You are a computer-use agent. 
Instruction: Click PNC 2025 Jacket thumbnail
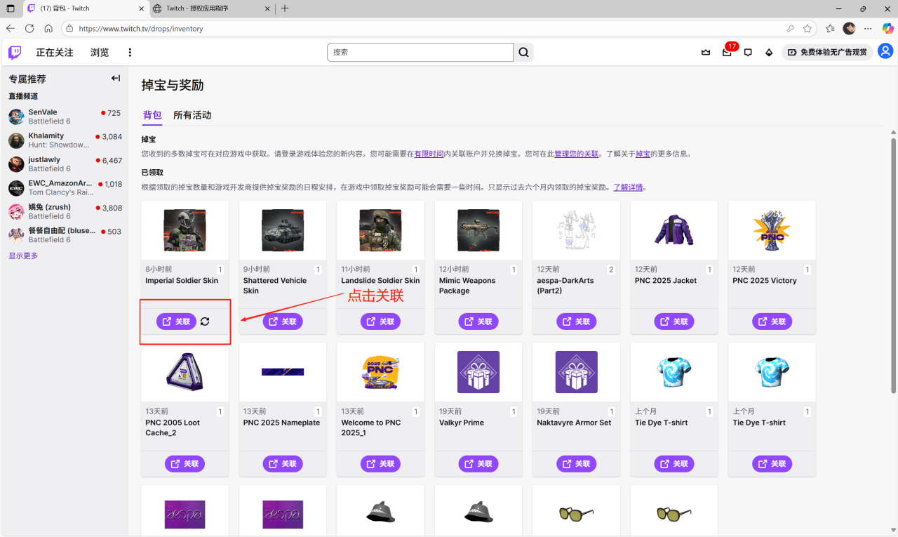tap(674, 230)
